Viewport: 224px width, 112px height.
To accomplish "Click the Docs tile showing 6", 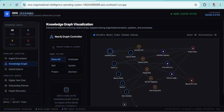I will [28, 32].
